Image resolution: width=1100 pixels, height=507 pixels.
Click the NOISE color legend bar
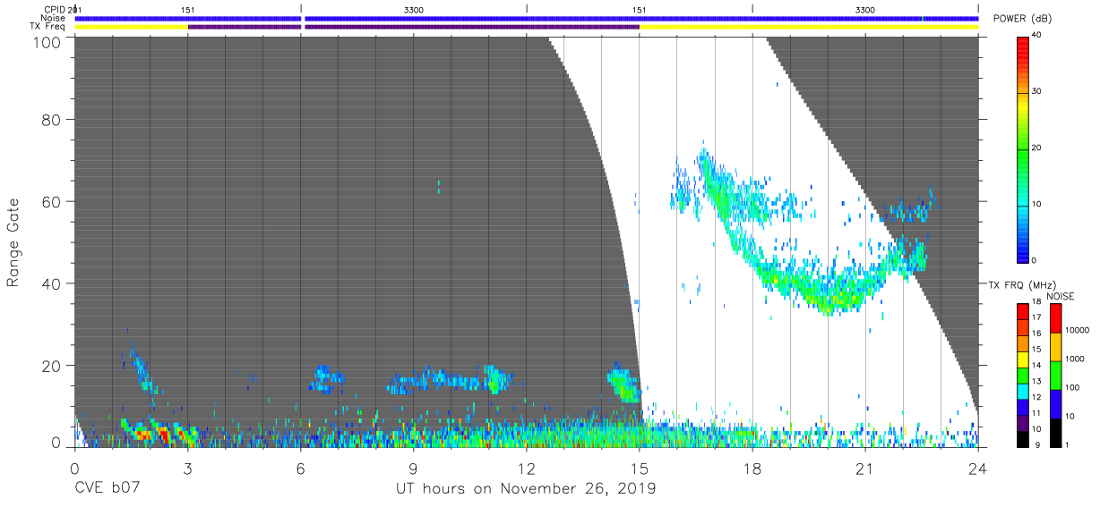pyautogui.click(x=1054, y=375)
